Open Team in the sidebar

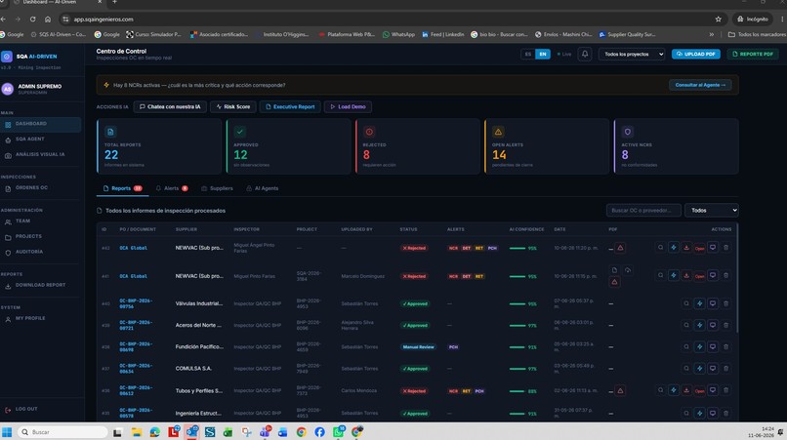click(40, 221)
